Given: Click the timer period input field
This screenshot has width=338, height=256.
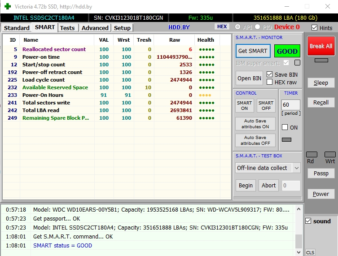Looking at the screenshot, I should coord(290,105).
